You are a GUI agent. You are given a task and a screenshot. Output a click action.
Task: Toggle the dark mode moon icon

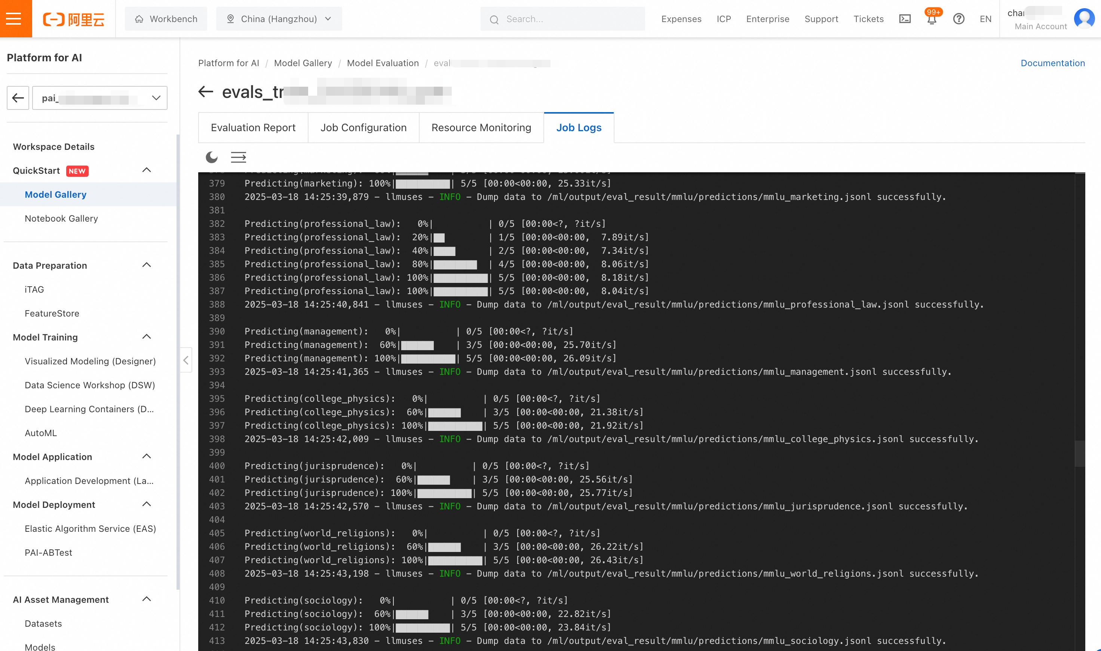click(x=212, y=157)
